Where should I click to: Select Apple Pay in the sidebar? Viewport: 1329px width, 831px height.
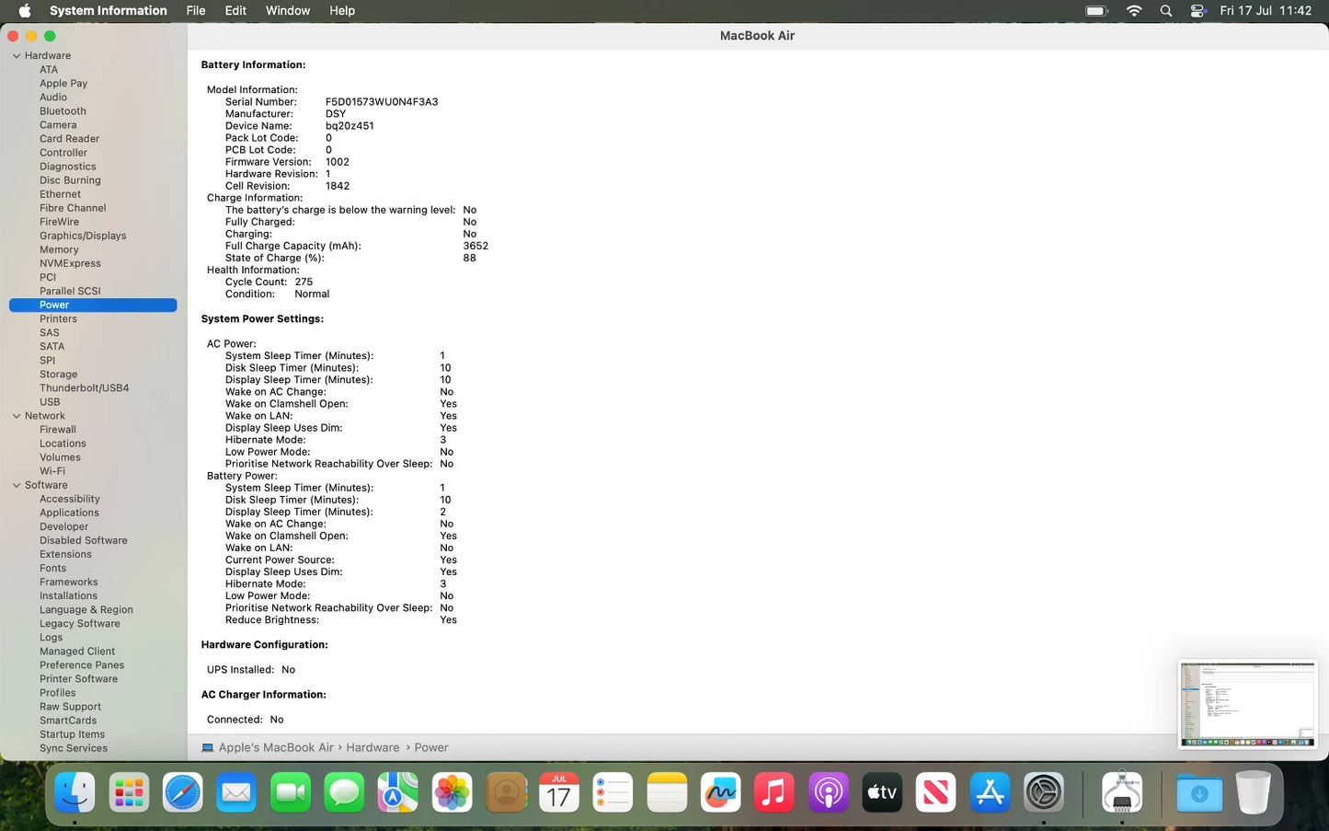pyautogui.click(x=63, y=84)
